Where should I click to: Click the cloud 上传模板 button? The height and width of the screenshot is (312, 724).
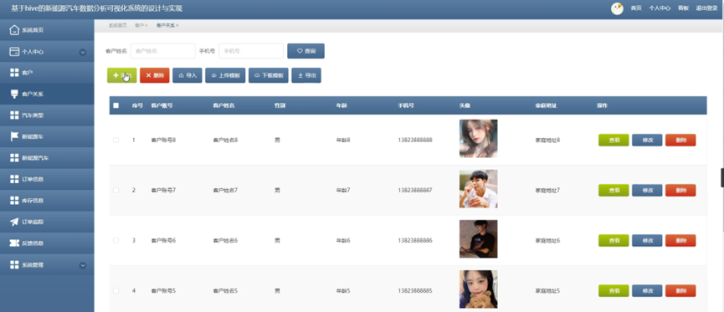pos(225,75)
